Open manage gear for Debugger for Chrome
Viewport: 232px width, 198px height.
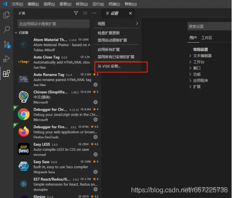tap(95, 119)
